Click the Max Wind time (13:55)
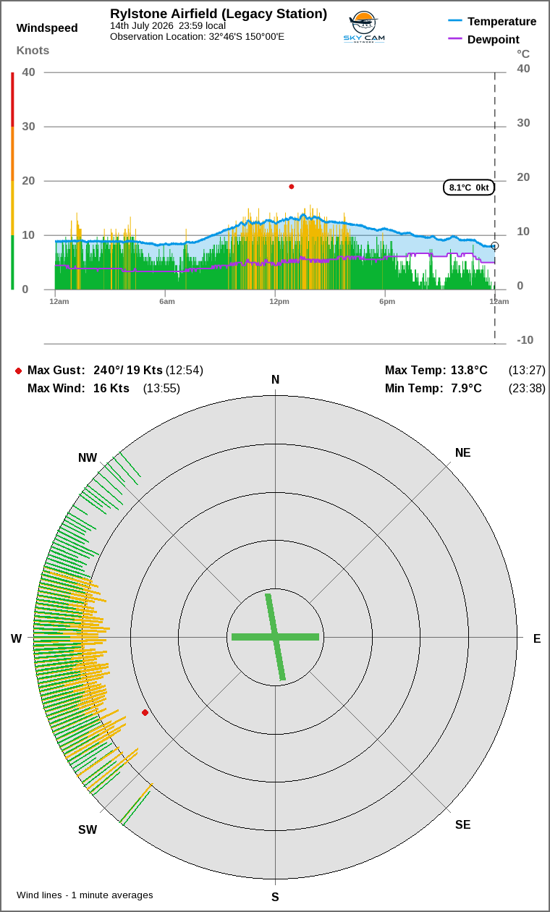The width and height of the screenshot is (550, 912). pos(161,388)
